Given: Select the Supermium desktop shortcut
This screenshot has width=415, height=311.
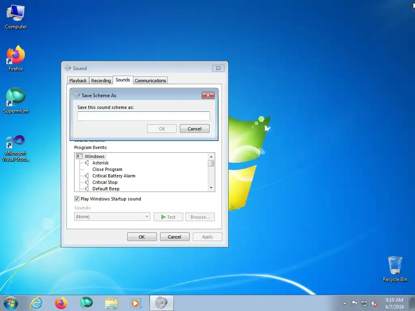Looking at the screenshot, I should (16, 101).
